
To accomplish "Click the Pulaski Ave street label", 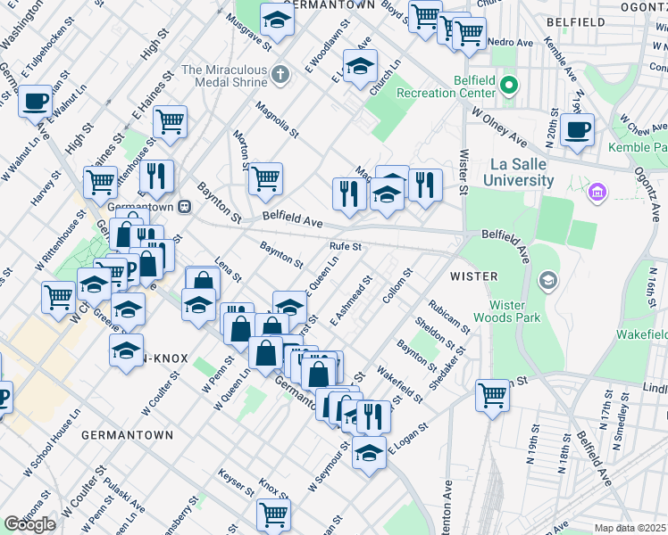I will pos(124,495).
